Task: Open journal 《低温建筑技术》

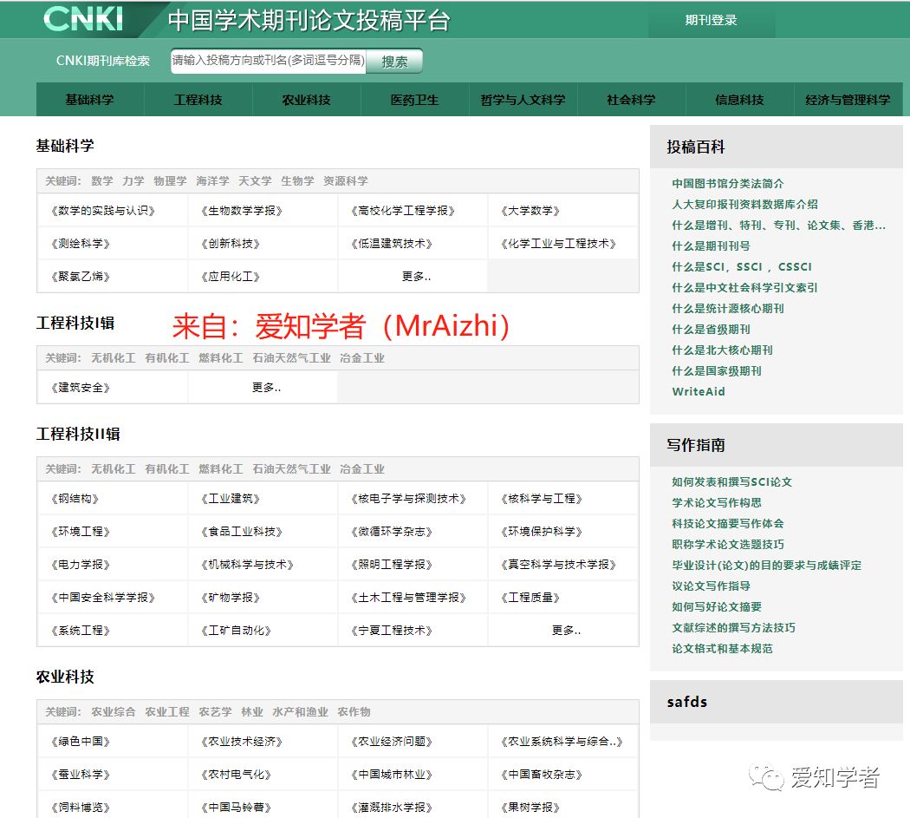Action: (x=392, y=244)
